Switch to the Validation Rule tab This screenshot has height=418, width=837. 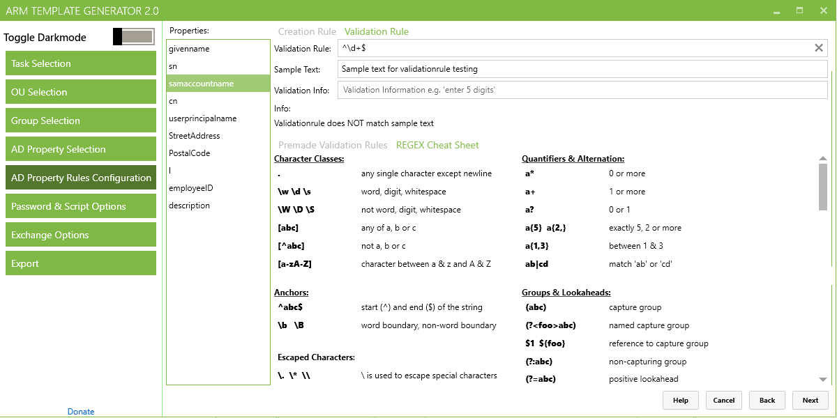[x=377, y=31]
